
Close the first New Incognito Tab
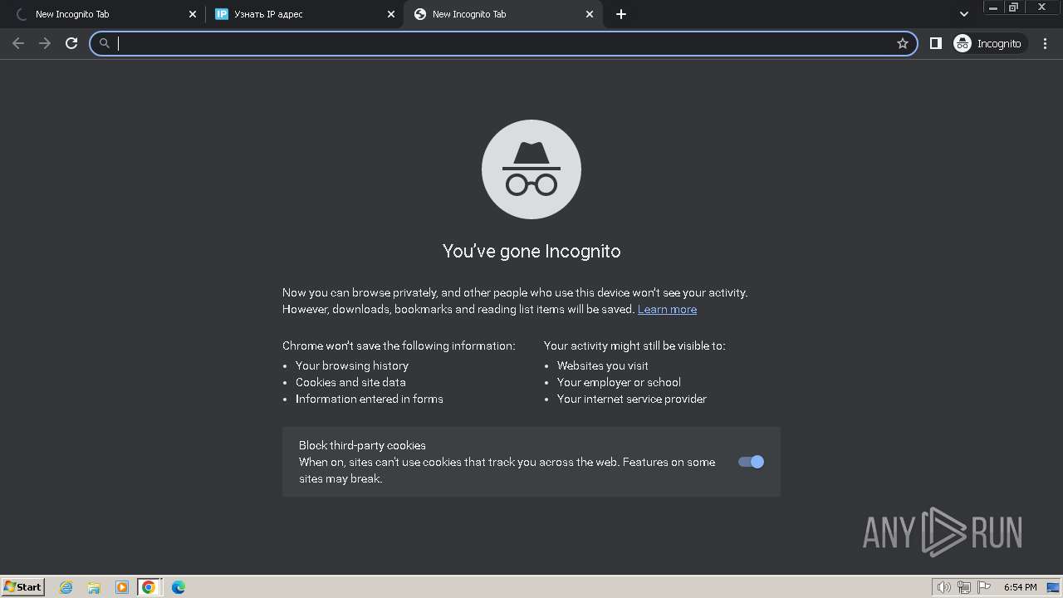point(193,14)
